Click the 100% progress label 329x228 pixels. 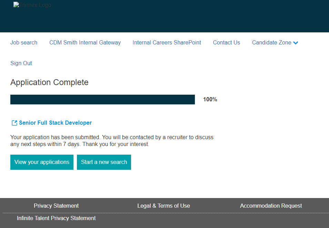210,100
